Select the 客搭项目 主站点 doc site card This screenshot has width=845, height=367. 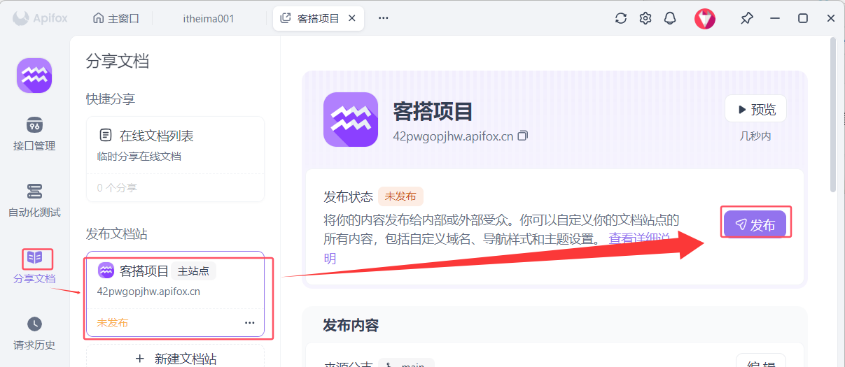click(x=175, y=294)
